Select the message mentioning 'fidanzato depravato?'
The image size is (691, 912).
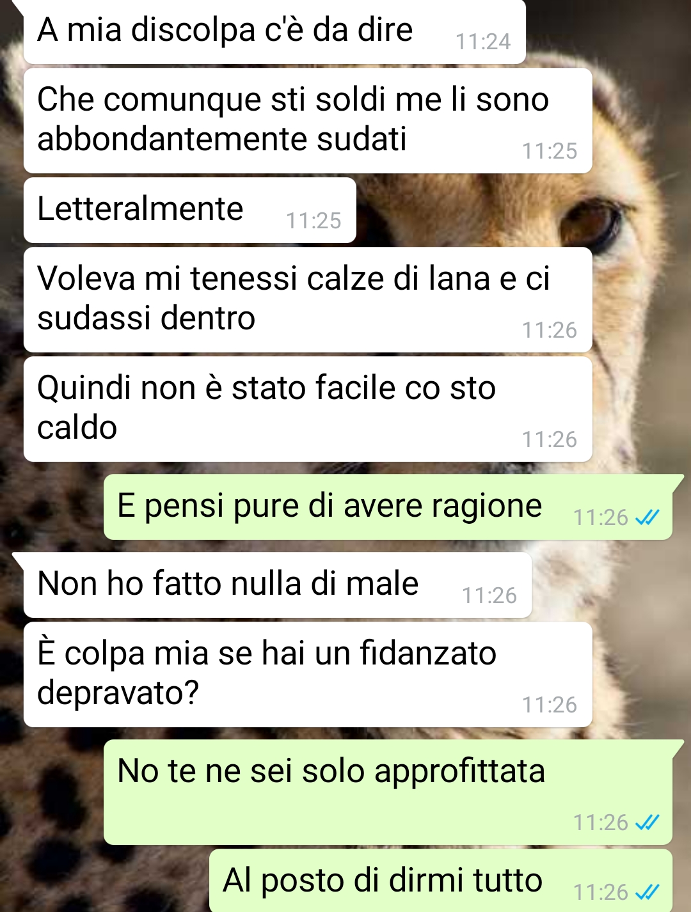[308, 675]
